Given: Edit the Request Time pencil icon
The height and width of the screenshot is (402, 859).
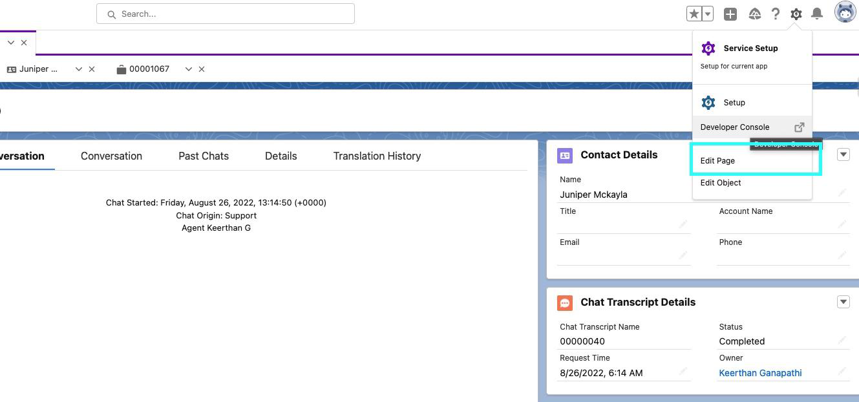Looking at the screenshot, I should tap(683, 371).
